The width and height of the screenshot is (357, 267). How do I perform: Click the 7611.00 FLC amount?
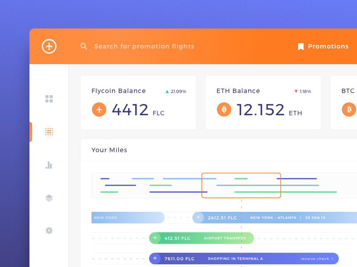tap(179, 259)
